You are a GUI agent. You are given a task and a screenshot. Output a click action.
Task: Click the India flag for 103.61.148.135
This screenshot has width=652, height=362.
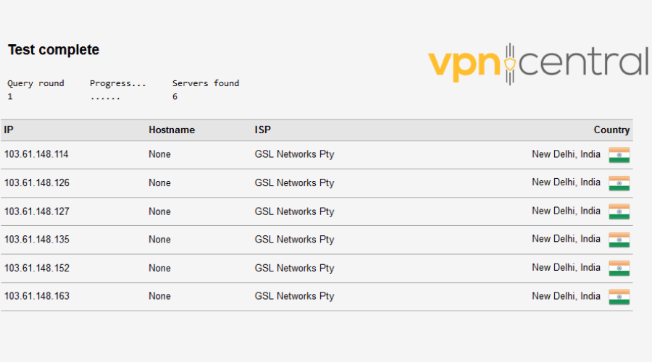pos(619,240)
